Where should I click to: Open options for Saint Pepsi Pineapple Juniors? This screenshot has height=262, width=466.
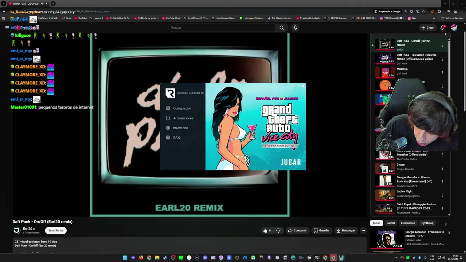tap(442, 209)
